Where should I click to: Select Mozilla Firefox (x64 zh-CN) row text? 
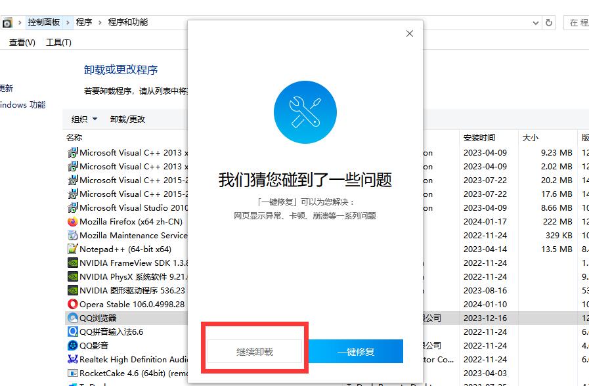point(131,221)
